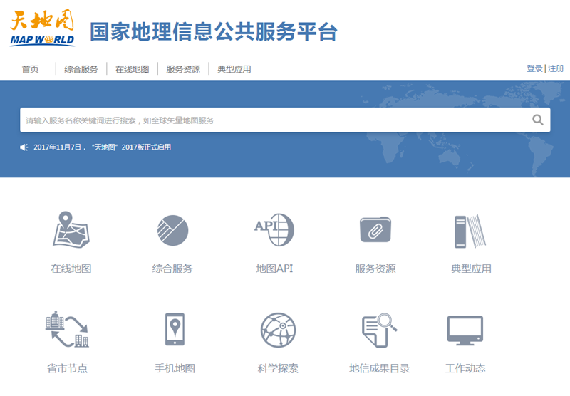Open the 手机地图 phone icon
The height and width of the screenshot is (396, 570).
pos(175,329)
